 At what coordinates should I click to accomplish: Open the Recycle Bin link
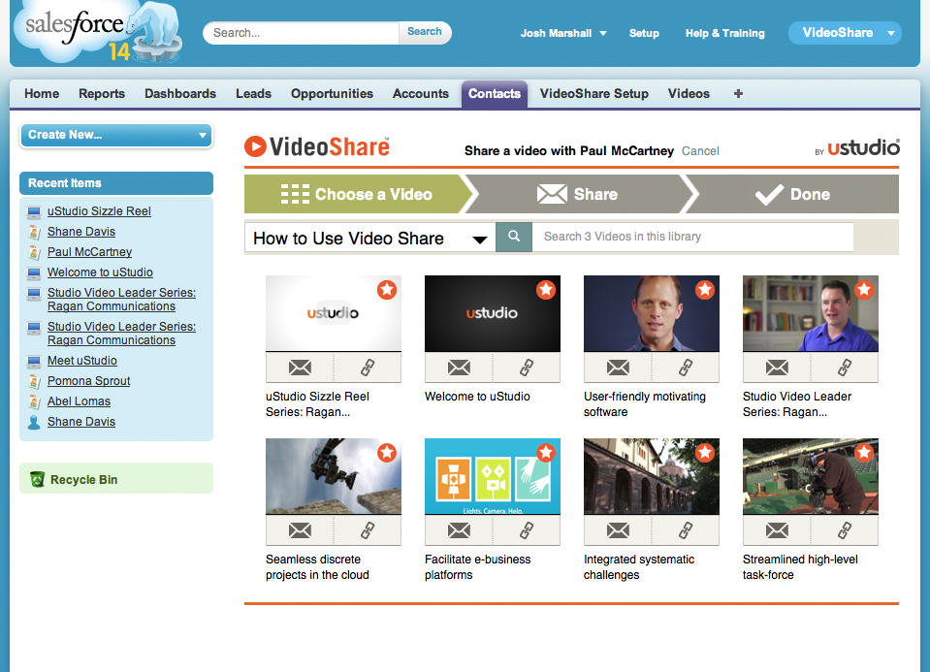point(83,479)
